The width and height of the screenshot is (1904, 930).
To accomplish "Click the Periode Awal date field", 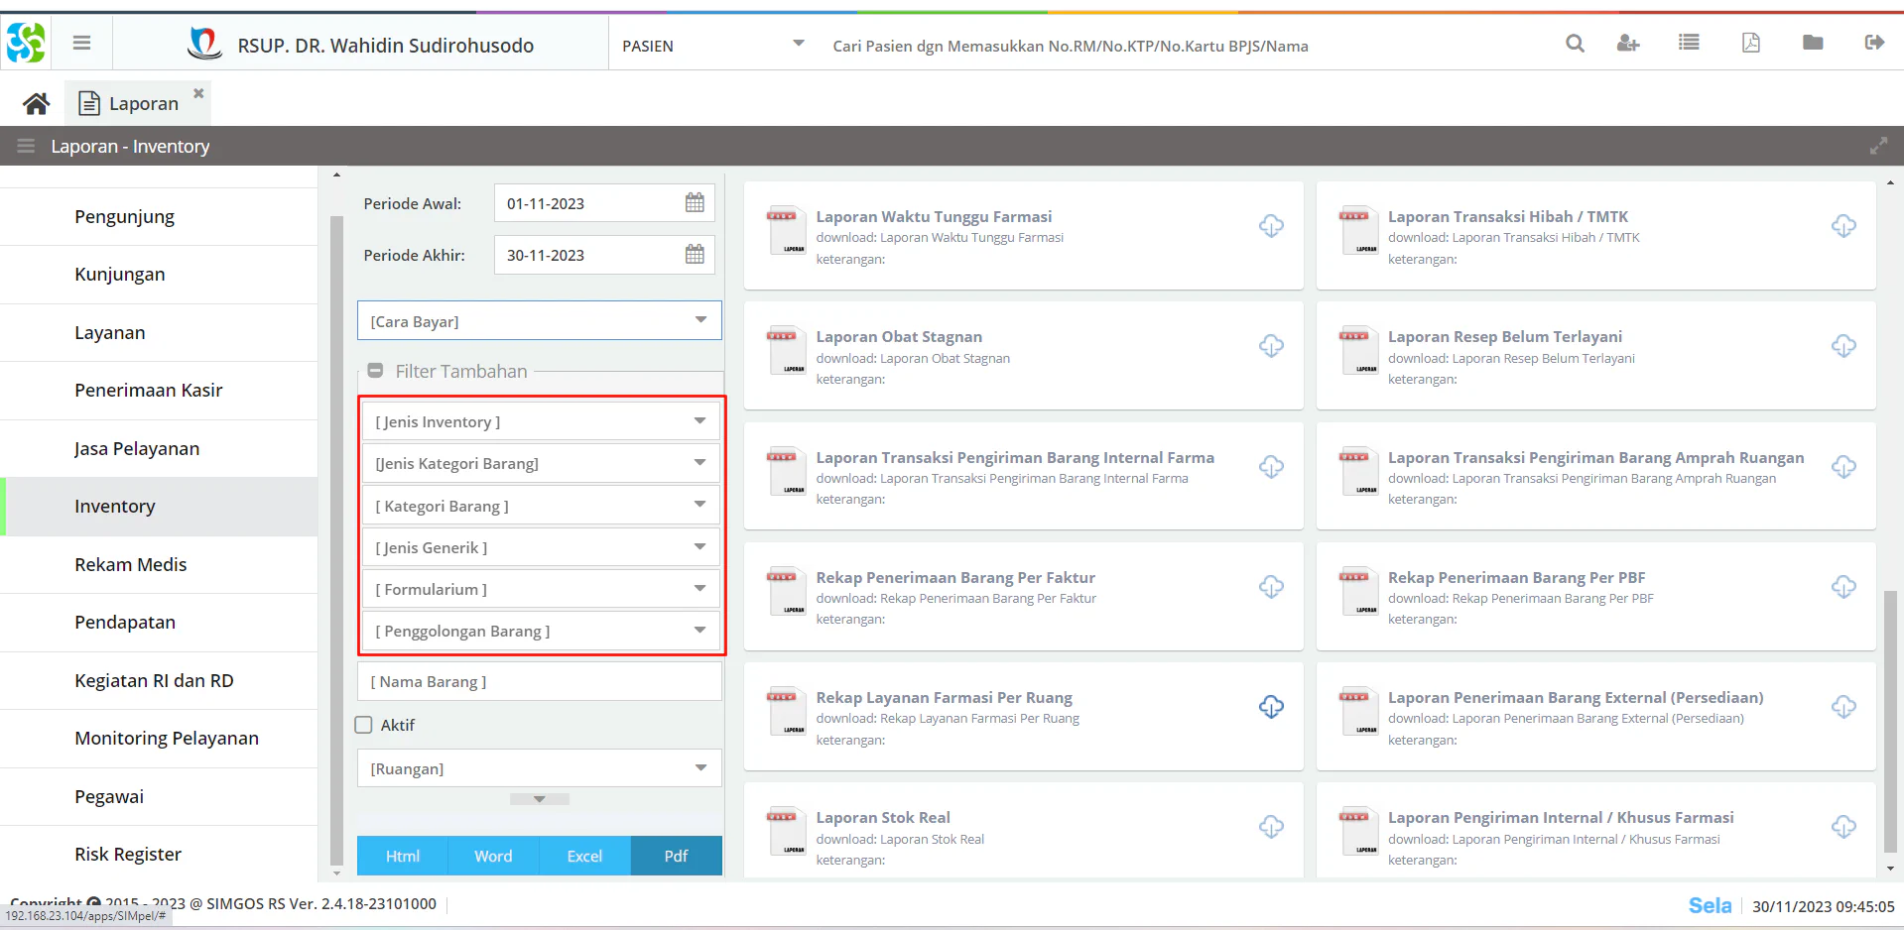I will (603, 203).
